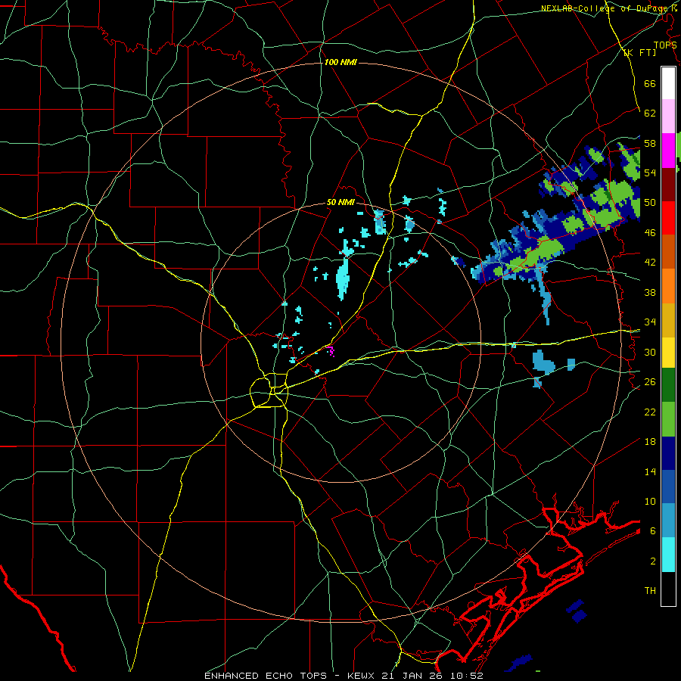Click the 6 value on the scale
681x681 pixels.
coord(653,531)
